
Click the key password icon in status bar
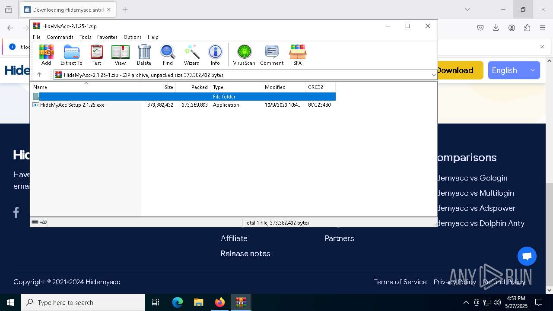[43, 222]
